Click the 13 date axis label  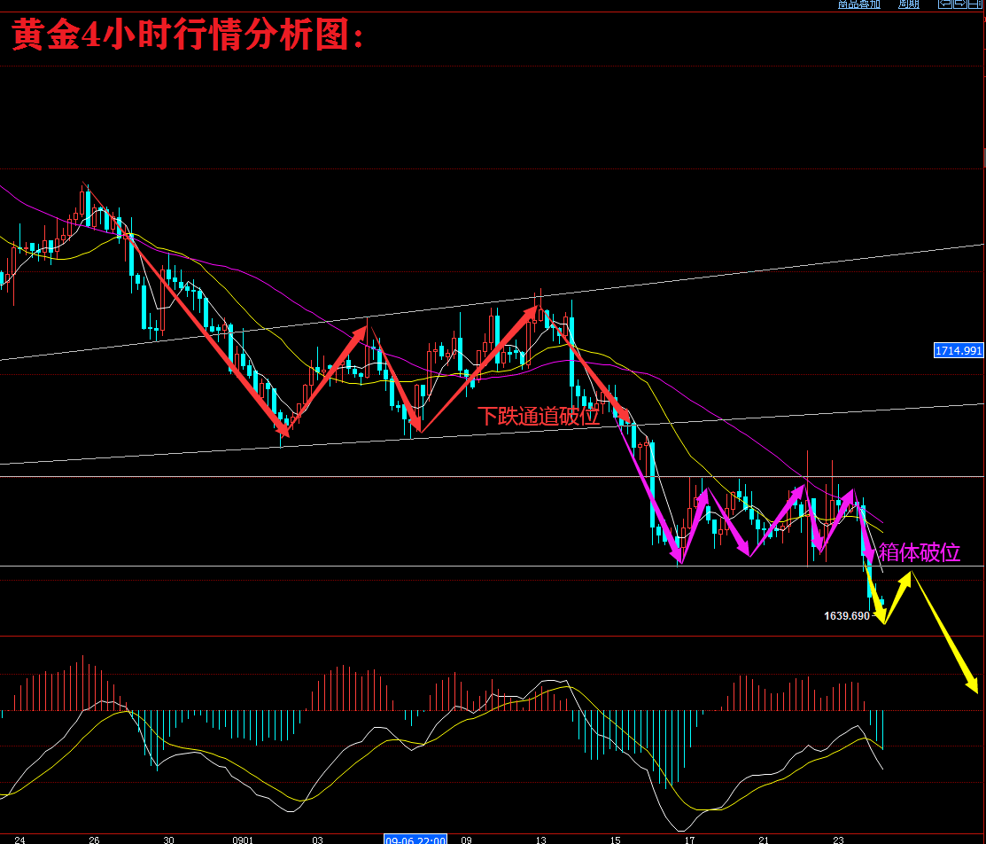(x=540, y=840)
